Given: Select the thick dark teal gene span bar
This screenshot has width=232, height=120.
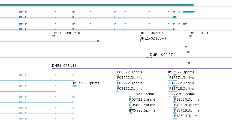Looking at the screenshot, I should (97, 5).
